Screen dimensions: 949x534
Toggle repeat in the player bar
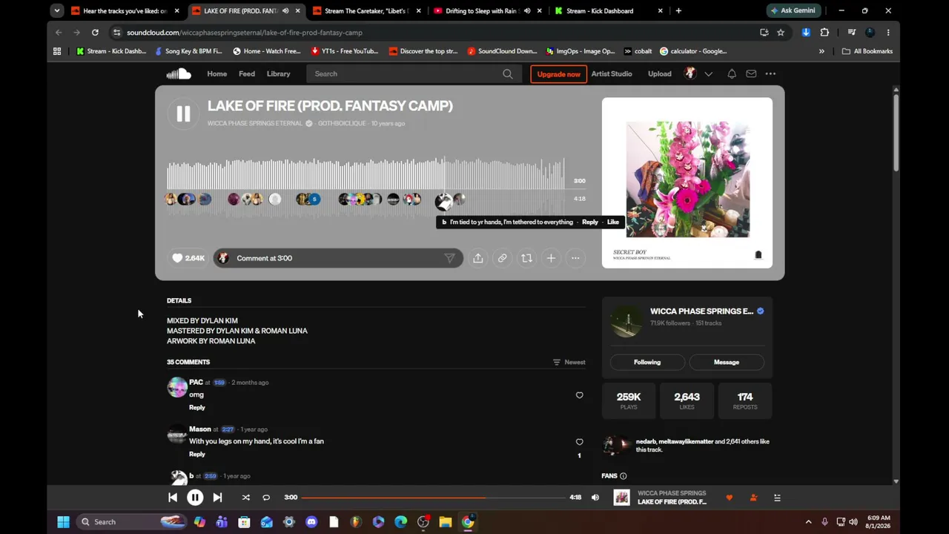266,498
